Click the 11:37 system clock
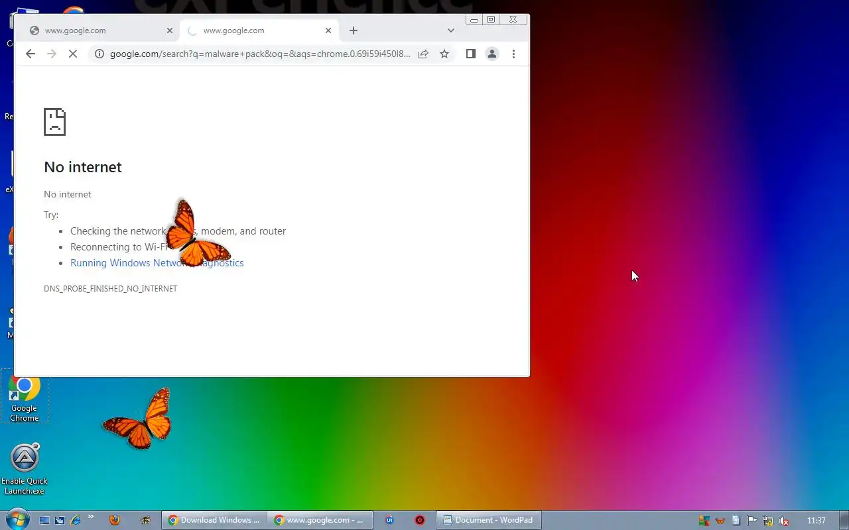The width and height of the screenshot is (849, 530). [x=816, y=521]
